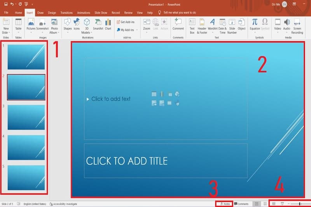This screenshot has height=207, width=311.
Task: Click the Equation pi icon
Action: pyautogui.click(x=255, y=22)
